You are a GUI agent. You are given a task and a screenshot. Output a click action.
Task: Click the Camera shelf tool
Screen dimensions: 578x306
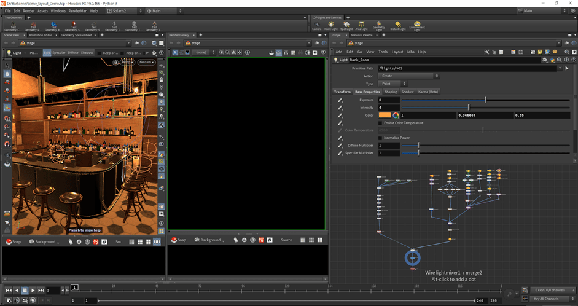point(316,25)
